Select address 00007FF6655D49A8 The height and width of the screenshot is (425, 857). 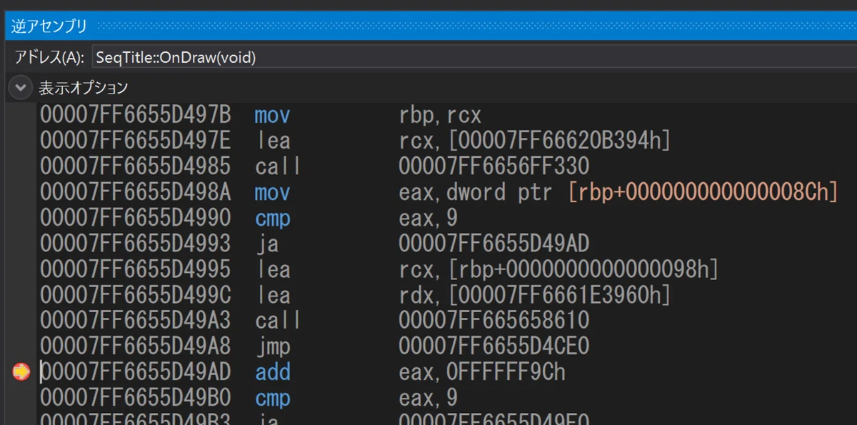point(135,346)
